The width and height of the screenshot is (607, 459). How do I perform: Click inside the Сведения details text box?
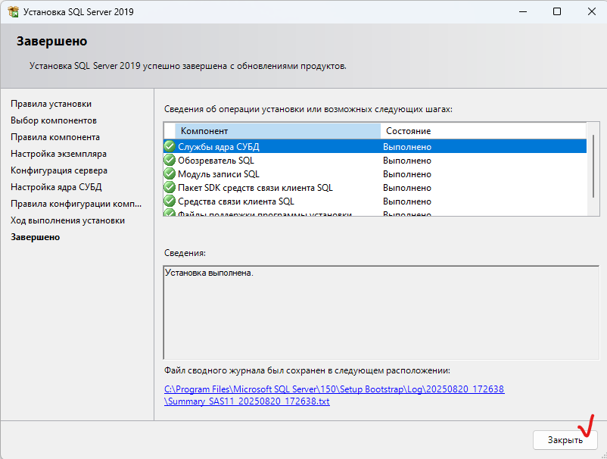click(x=381, y=313)
